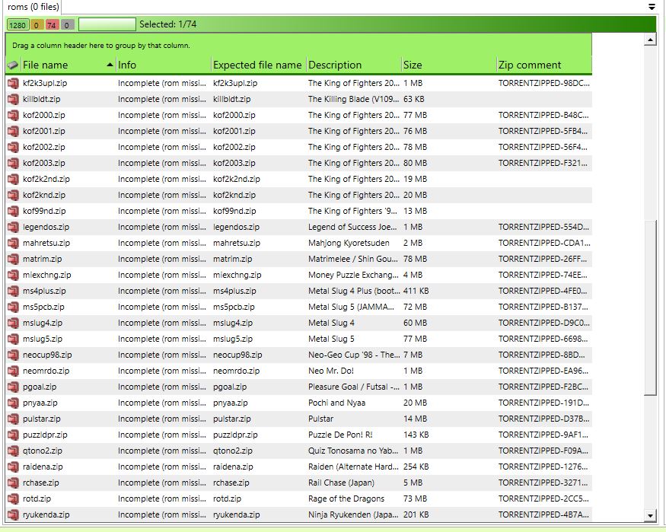Select the raidena.zip file name
666x532 pixels.
point(43,467)
